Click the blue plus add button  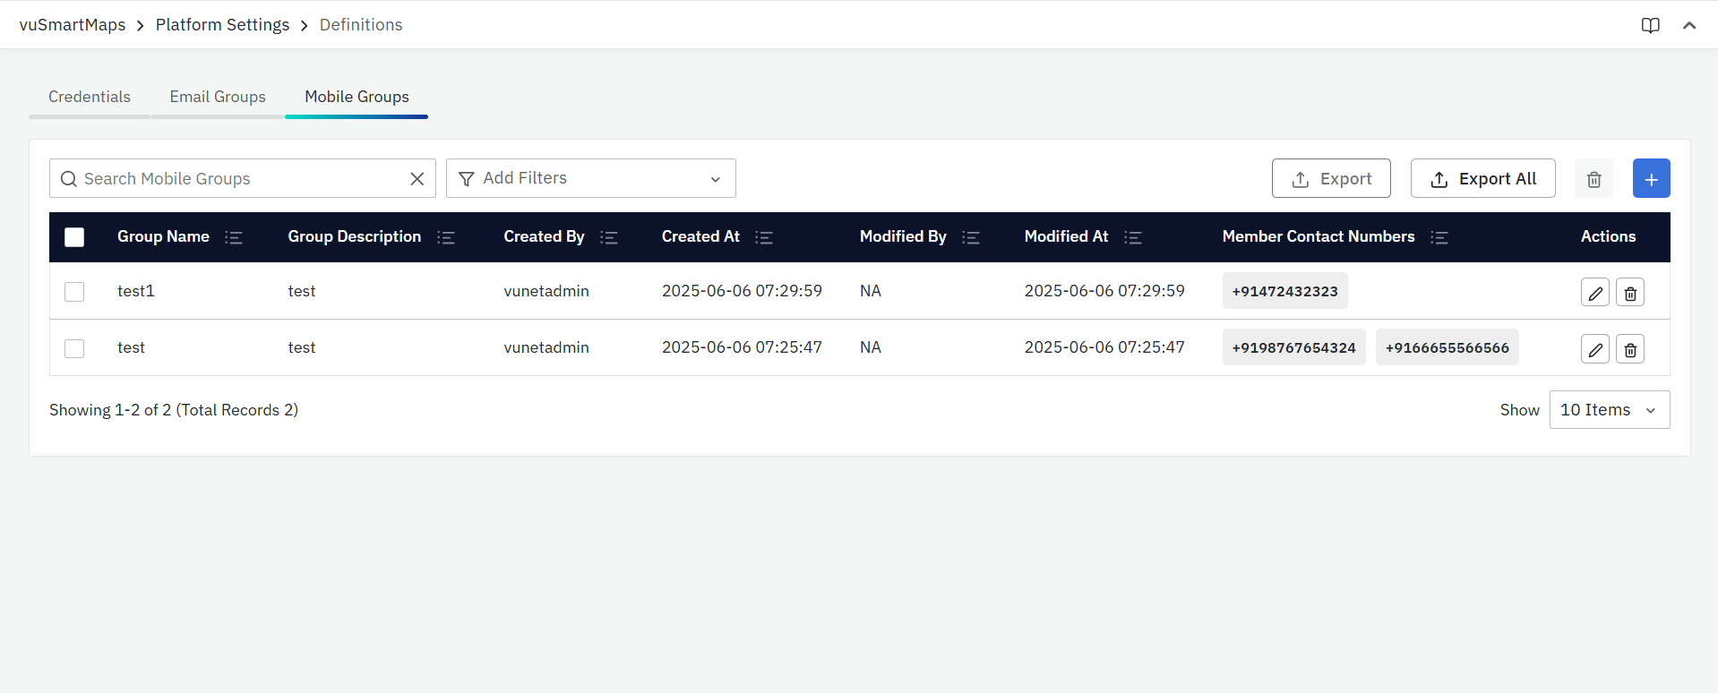pyautogui.click(x=1651, y=179)
